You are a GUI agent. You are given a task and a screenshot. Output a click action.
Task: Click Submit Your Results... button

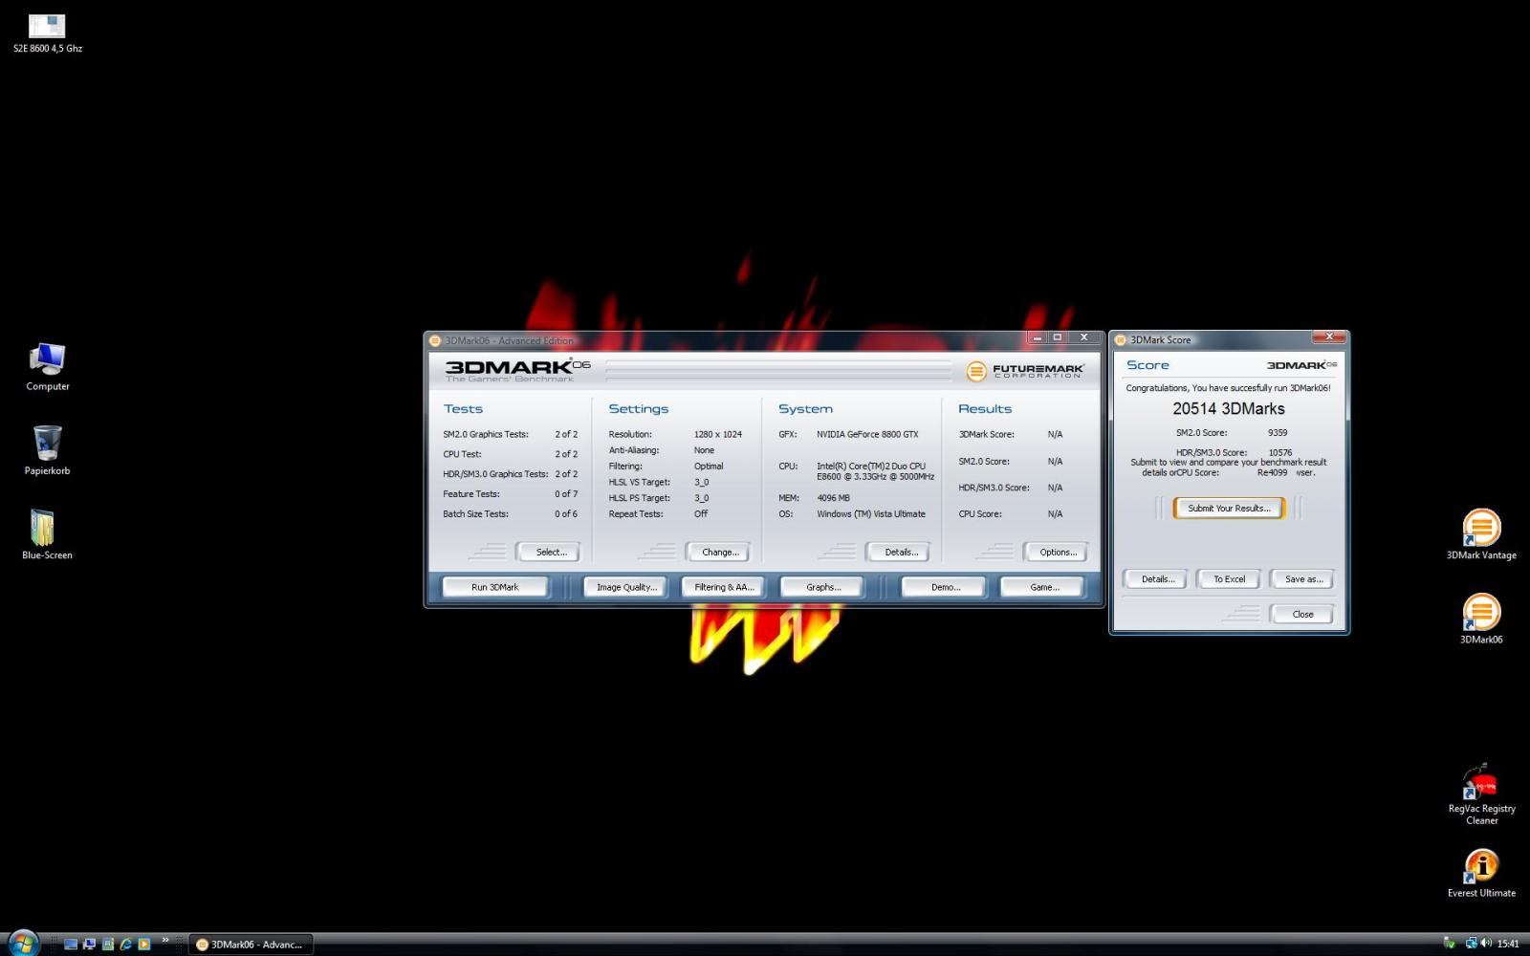(1229, 508)
